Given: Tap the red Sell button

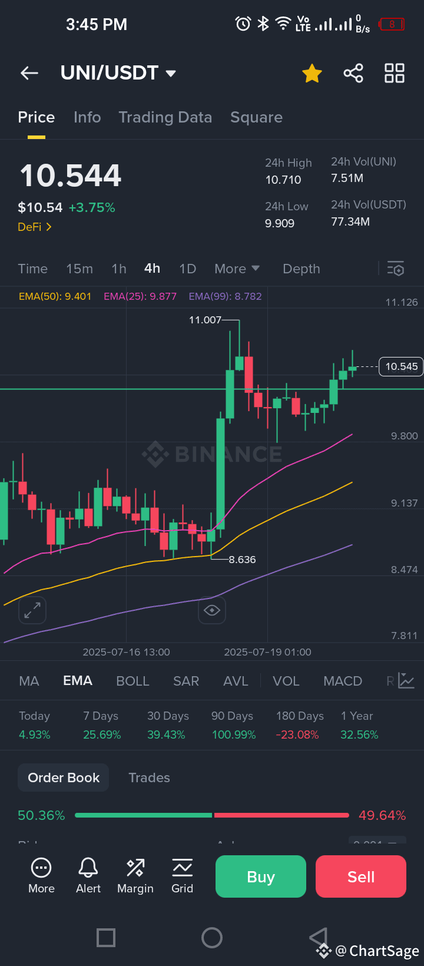Looking at the screenshot, I should pyautogui.click(x=361, y=876).
